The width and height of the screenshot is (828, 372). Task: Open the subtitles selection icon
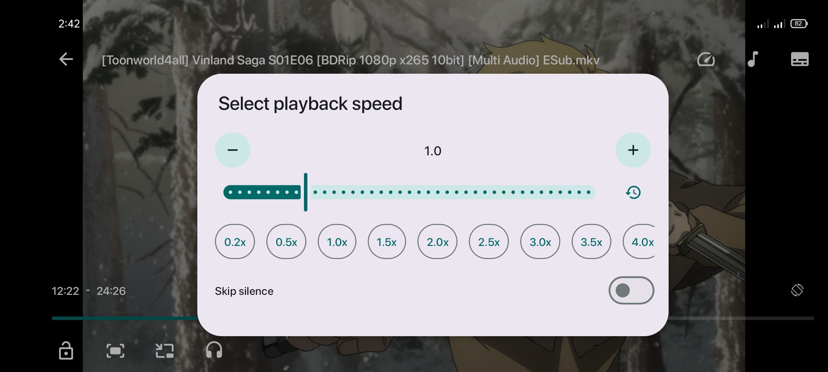click(800, 59)
